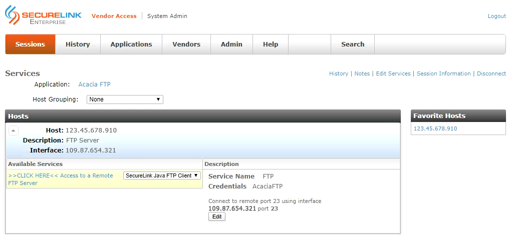511x250 pixels.
Task: Open the Vendors tab
Action: 186,44
